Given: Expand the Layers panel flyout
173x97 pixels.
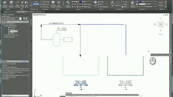Looking at the screenshot, I should [79, 9].
